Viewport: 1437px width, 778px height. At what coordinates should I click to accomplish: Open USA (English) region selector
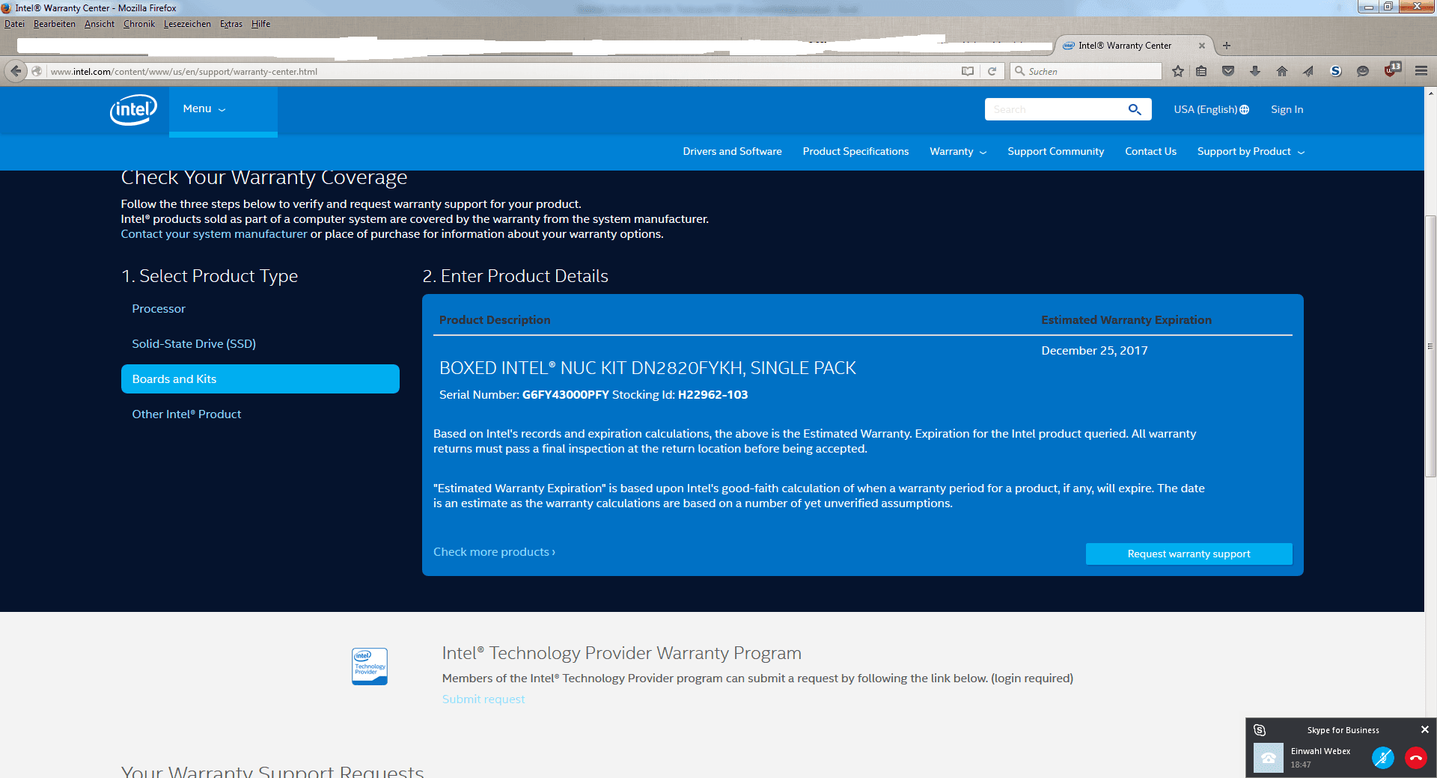pos(1211,109)
